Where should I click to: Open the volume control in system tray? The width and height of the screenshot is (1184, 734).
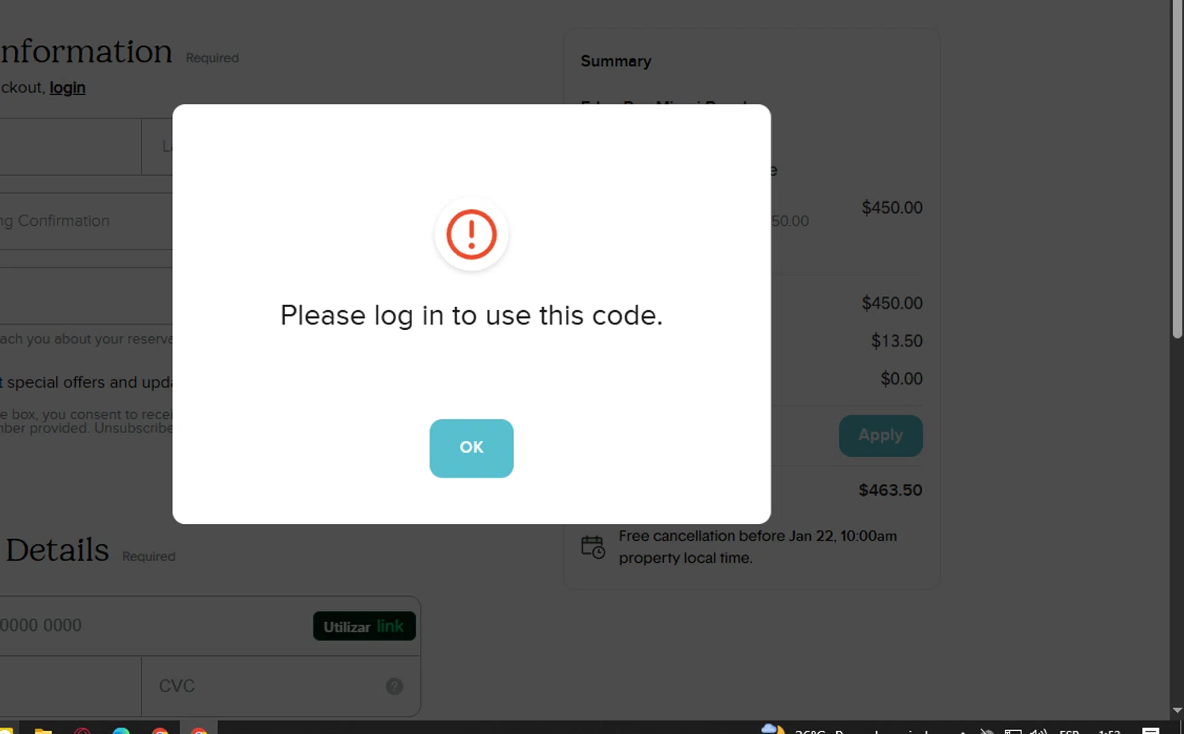coord(1038,731)
